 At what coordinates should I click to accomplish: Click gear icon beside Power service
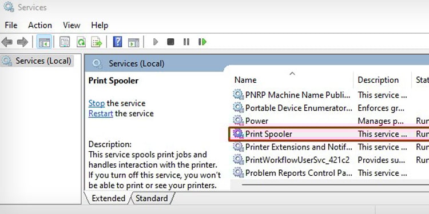tap(239, 121)
